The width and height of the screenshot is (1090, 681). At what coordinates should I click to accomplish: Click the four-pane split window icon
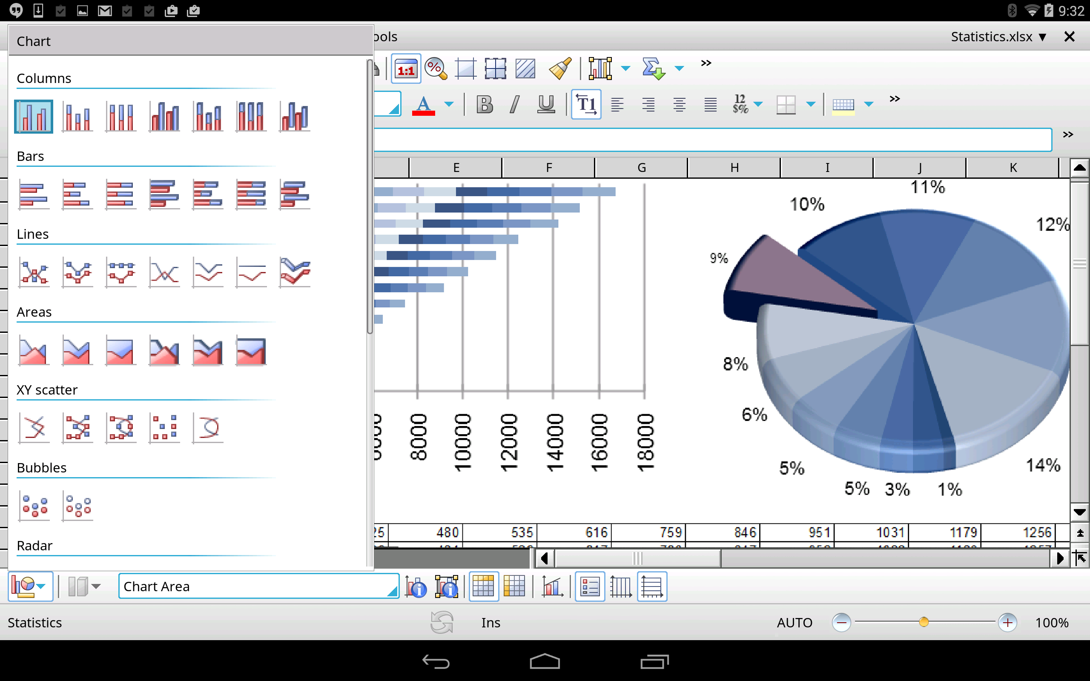tap(495, 69)
